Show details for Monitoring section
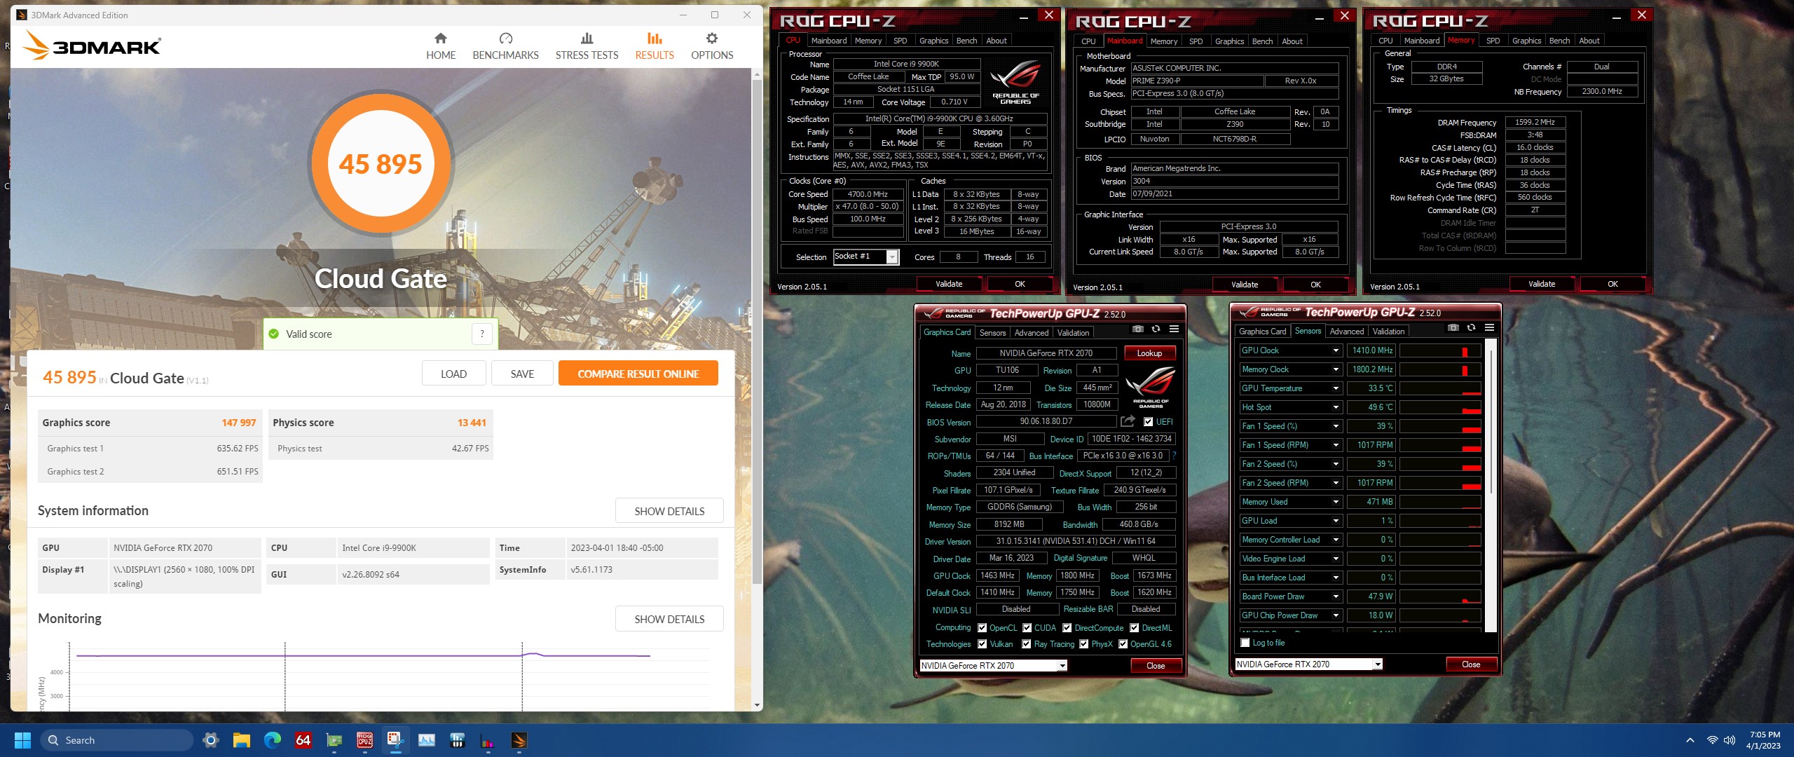Viewport: 1794px width, 757px height. tap(669, 619)
